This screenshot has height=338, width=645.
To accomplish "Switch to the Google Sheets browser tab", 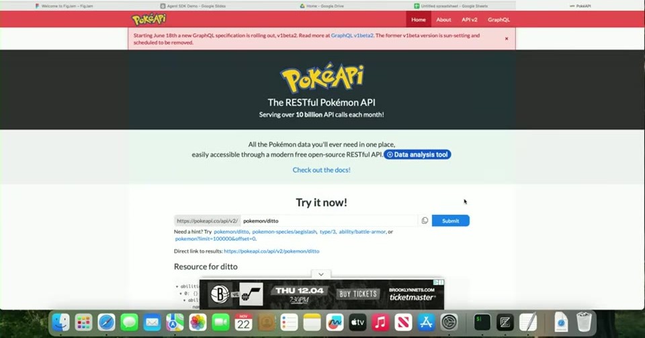I will pos(450,6).
